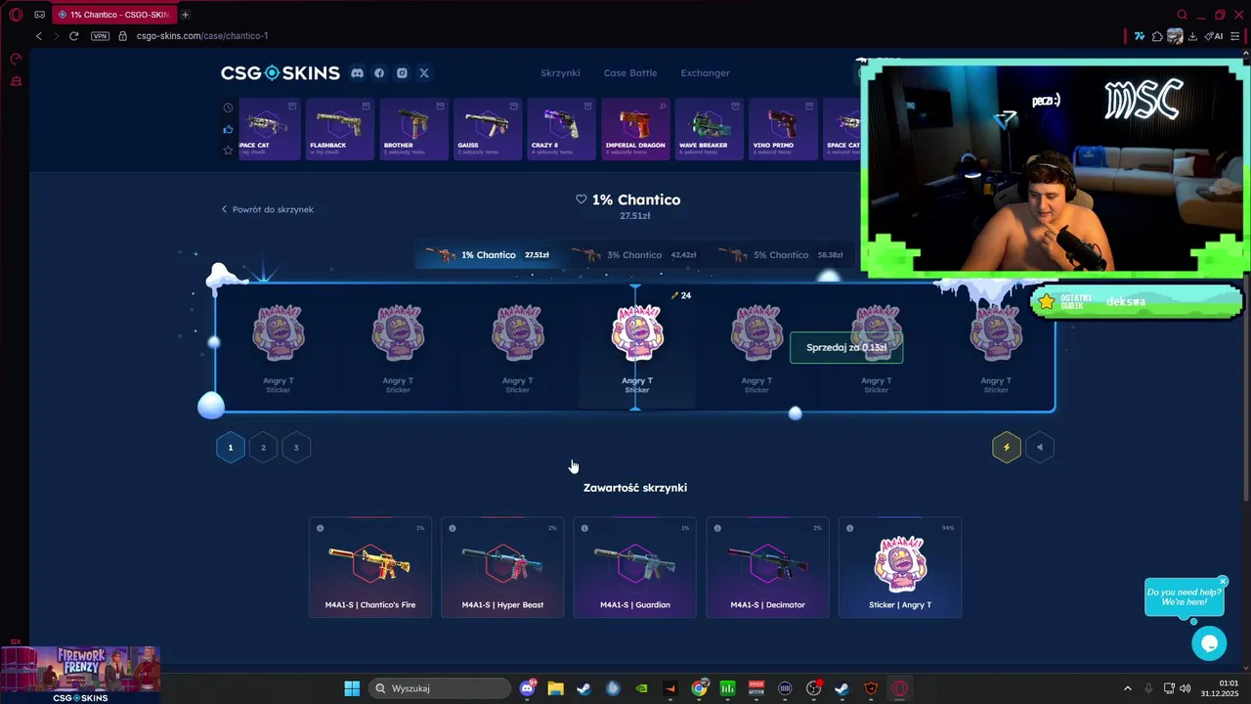
Task: Open the M4A1-S Guardian card
Action: tap(635, 567)
